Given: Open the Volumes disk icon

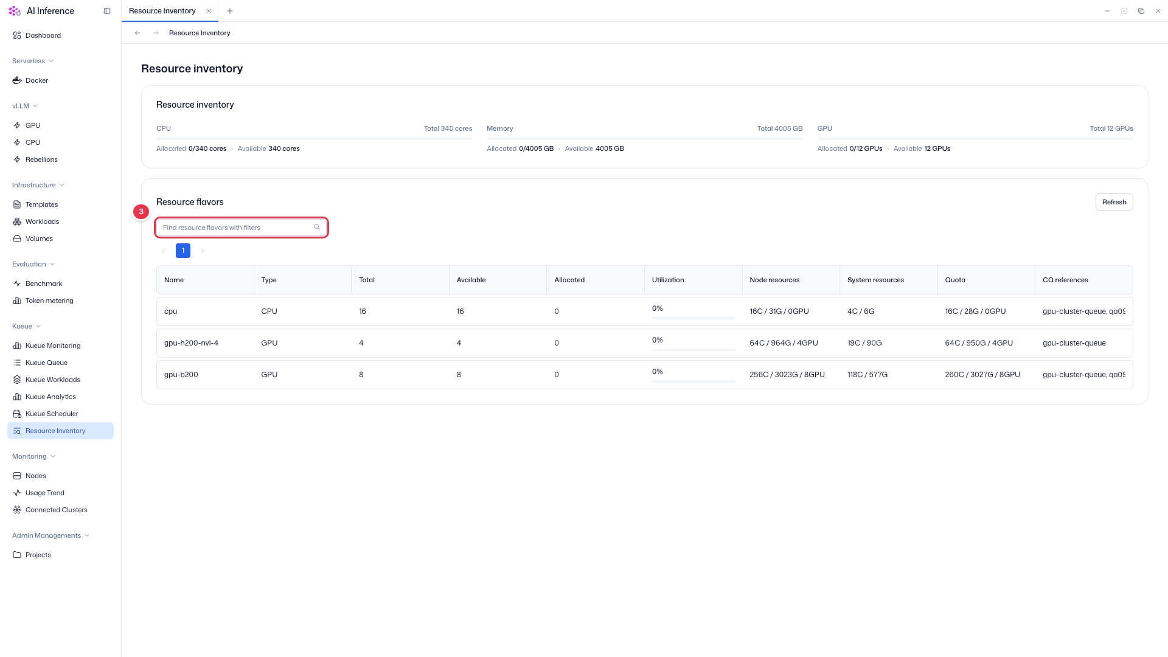Looking at the screenshot, I should [17, 238].
